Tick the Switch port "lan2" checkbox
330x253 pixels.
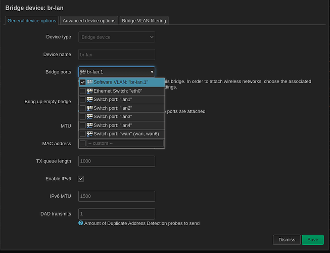point(83,108)
